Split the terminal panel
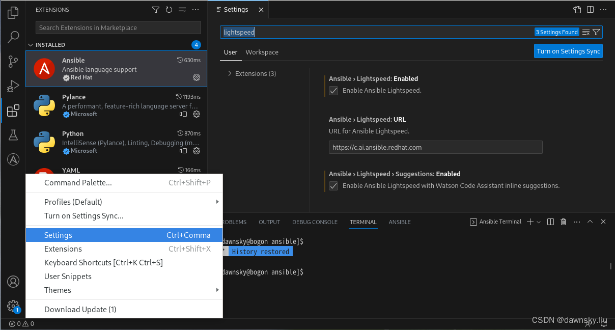Image resolution: width=615 pixels, height=330 pixels. [x=550, y=222]
